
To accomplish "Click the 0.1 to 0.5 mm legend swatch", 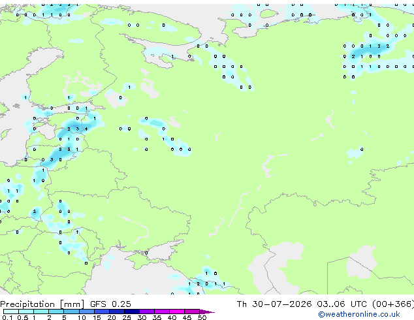I will 11,312.
